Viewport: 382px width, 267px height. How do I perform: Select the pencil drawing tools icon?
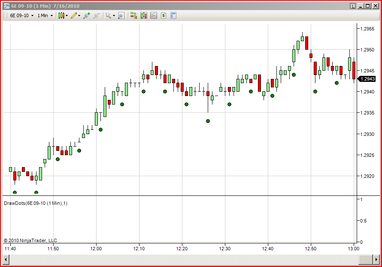[x=73, y=15]
